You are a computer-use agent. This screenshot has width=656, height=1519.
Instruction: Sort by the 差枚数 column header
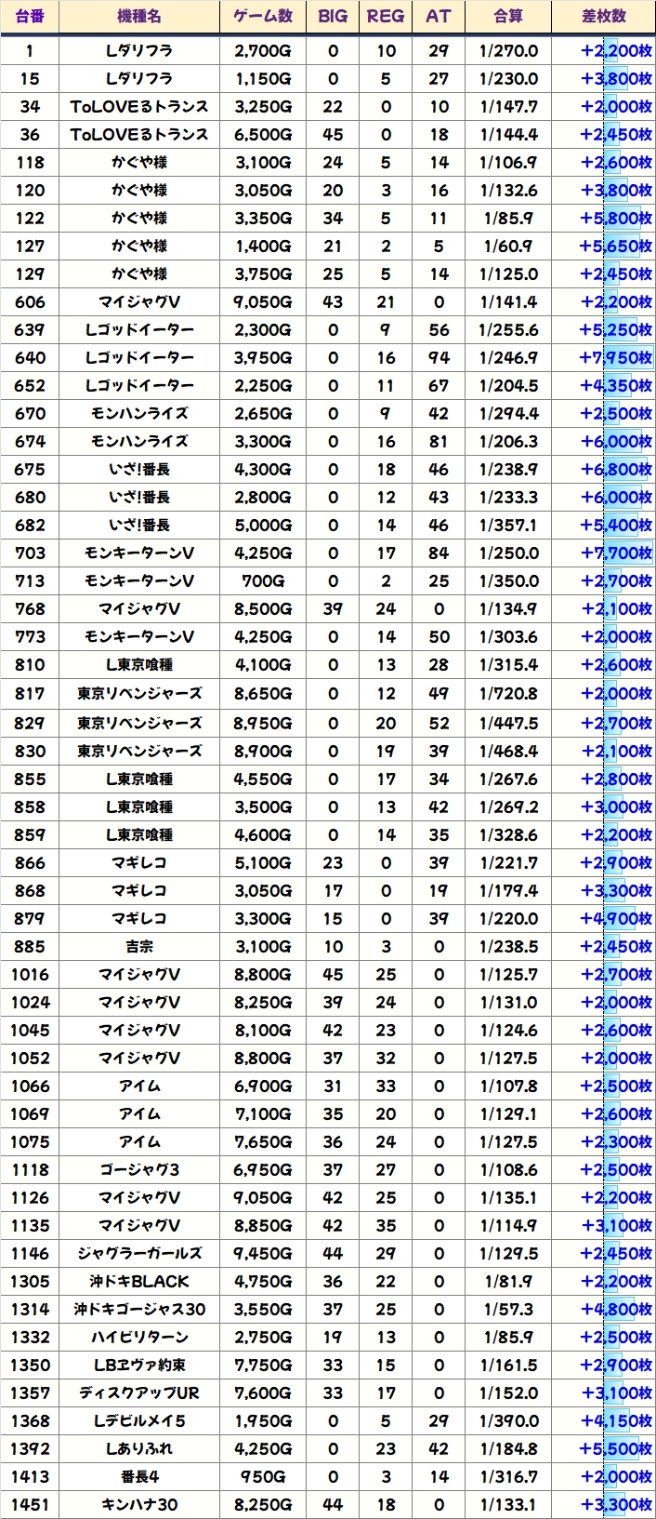point(604,17)
